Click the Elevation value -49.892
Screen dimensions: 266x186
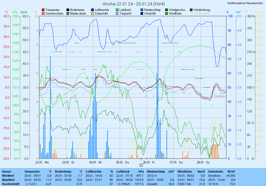(231, 176)
